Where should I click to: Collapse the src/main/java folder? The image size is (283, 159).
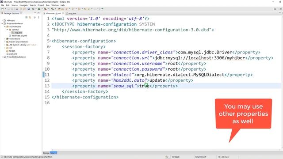(x=5, y=26)
